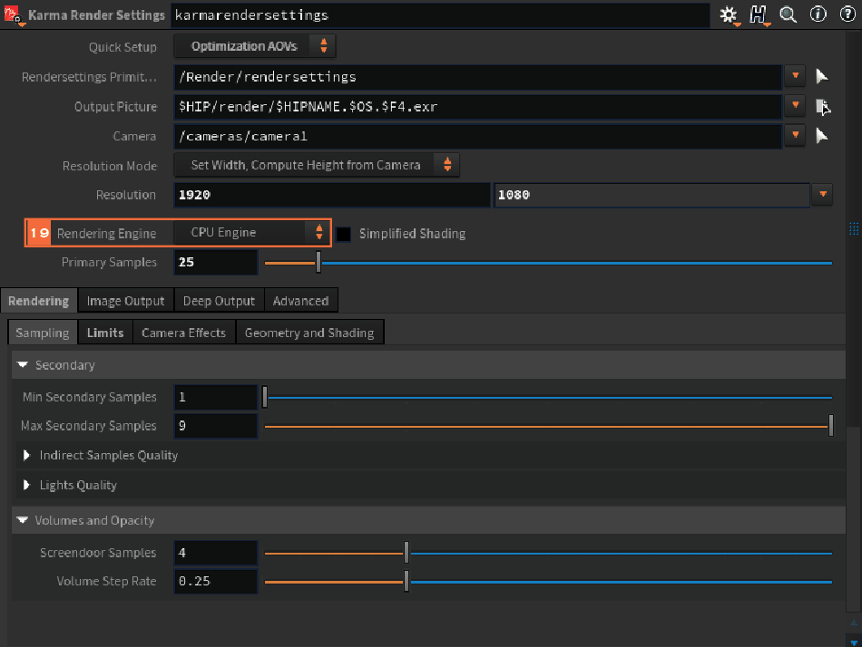Click the Primary Samples slider handle
The width and height of the screenshot is (862, 647).
click(318, 263)
